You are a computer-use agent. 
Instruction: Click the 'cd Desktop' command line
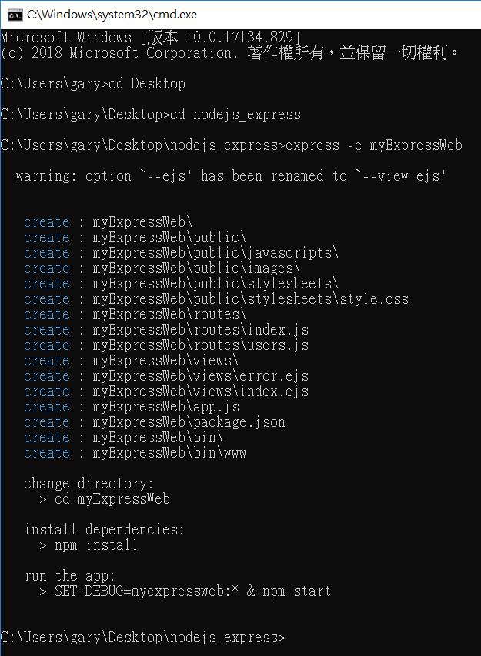pyautogui.click(x=93, y=84)
